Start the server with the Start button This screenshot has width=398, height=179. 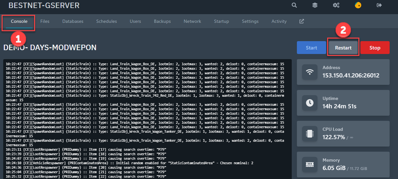[x=311, y=48]
